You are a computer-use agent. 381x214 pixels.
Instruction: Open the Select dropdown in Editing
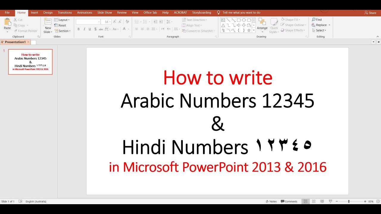coord(319,30)
